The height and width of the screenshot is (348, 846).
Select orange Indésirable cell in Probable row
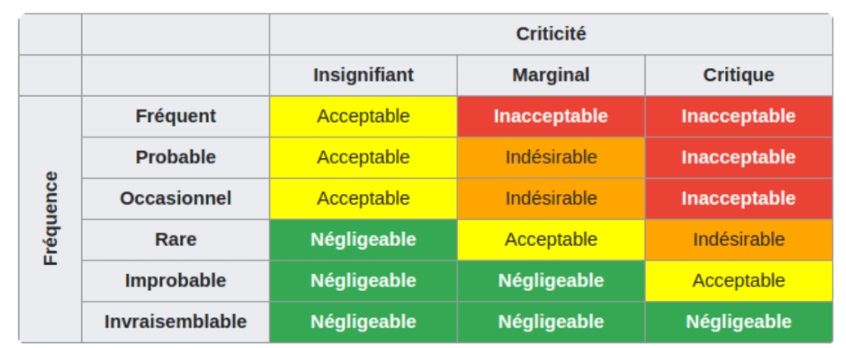551,157
